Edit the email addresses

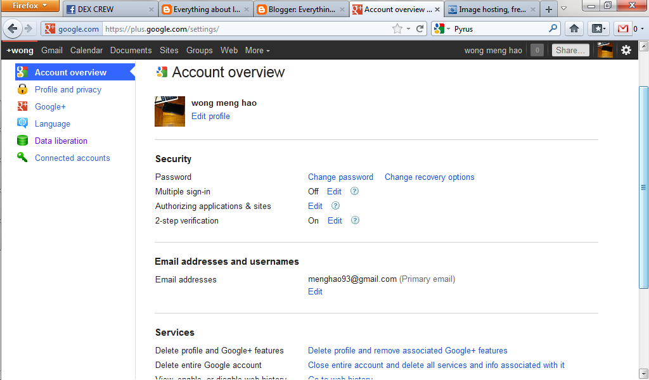click(x=315, y=291)
